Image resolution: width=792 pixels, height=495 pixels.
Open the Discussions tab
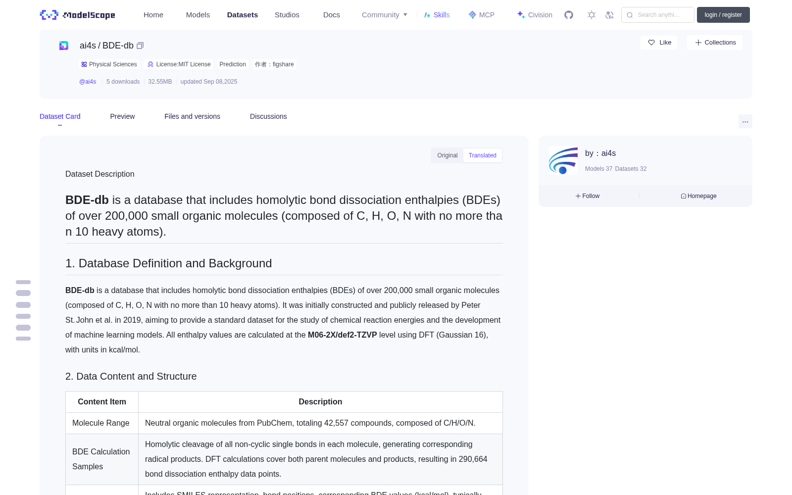[x=268, y=116]
